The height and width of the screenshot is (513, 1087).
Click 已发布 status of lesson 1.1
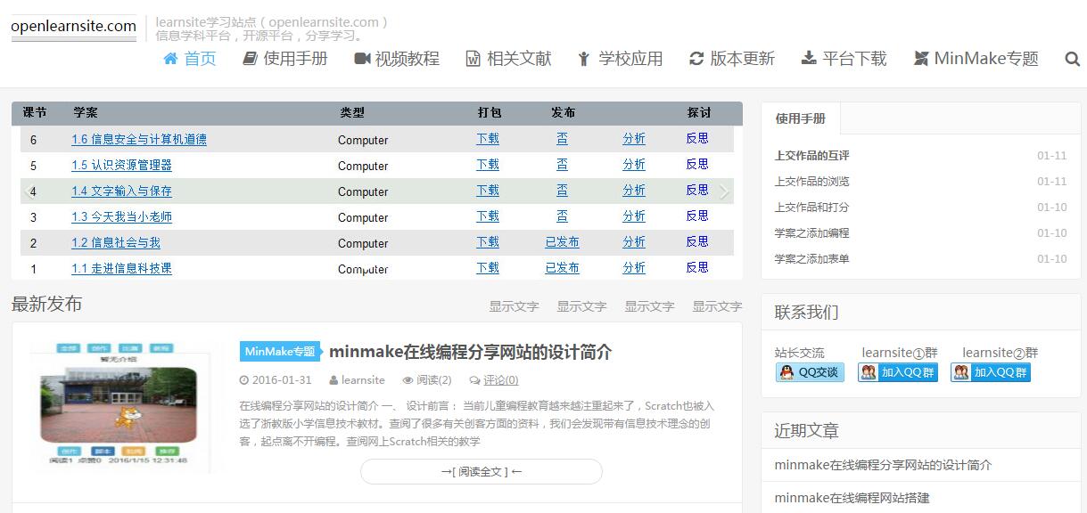tap(562, 268)
